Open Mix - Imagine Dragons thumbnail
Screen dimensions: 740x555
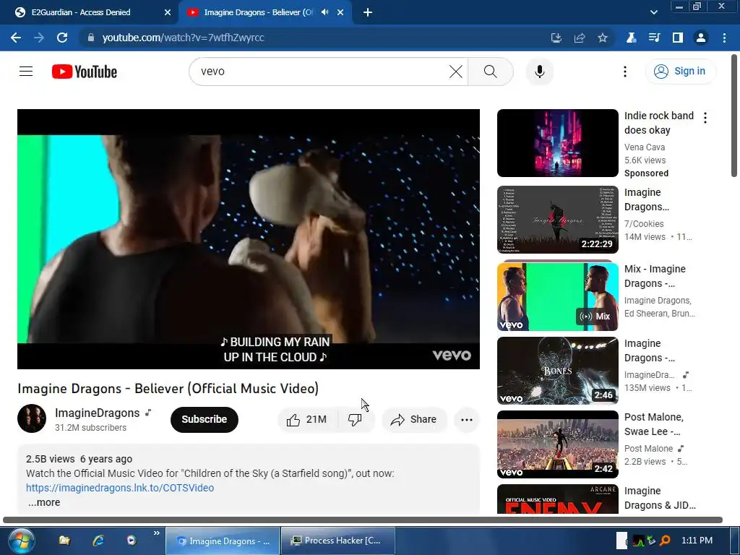coord(557,296)
